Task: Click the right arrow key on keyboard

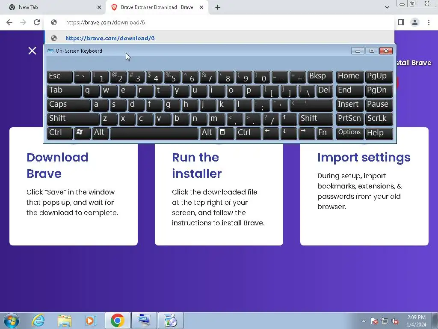Action: click(x=306, y=133)
